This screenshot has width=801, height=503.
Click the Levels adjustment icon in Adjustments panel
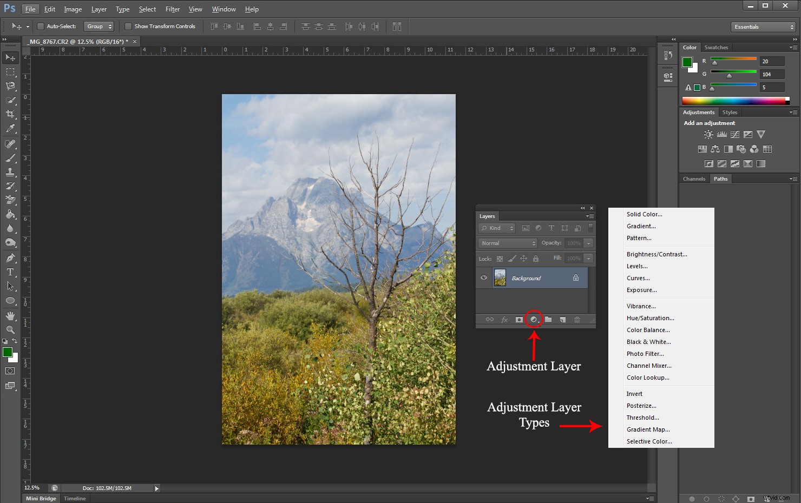tap(721, 134)
